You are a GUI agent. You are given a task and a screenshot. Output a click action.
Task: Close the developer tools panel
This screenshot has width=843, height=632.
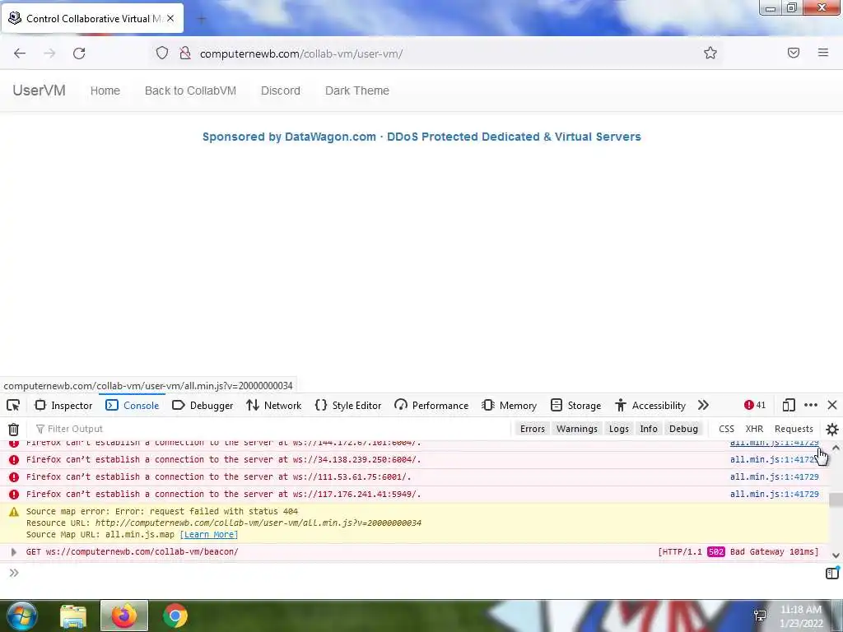click(832, 405)
